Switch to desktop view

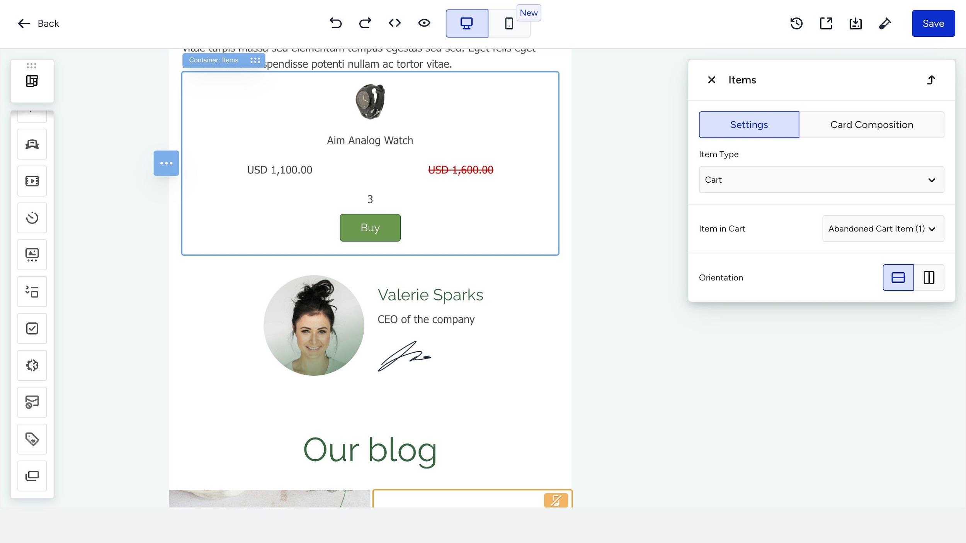point(467,24)
